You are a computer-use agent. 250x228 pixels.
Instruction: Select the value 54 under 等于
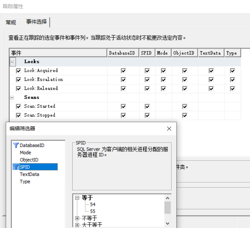pyautogui.click(x=93, y=205)
